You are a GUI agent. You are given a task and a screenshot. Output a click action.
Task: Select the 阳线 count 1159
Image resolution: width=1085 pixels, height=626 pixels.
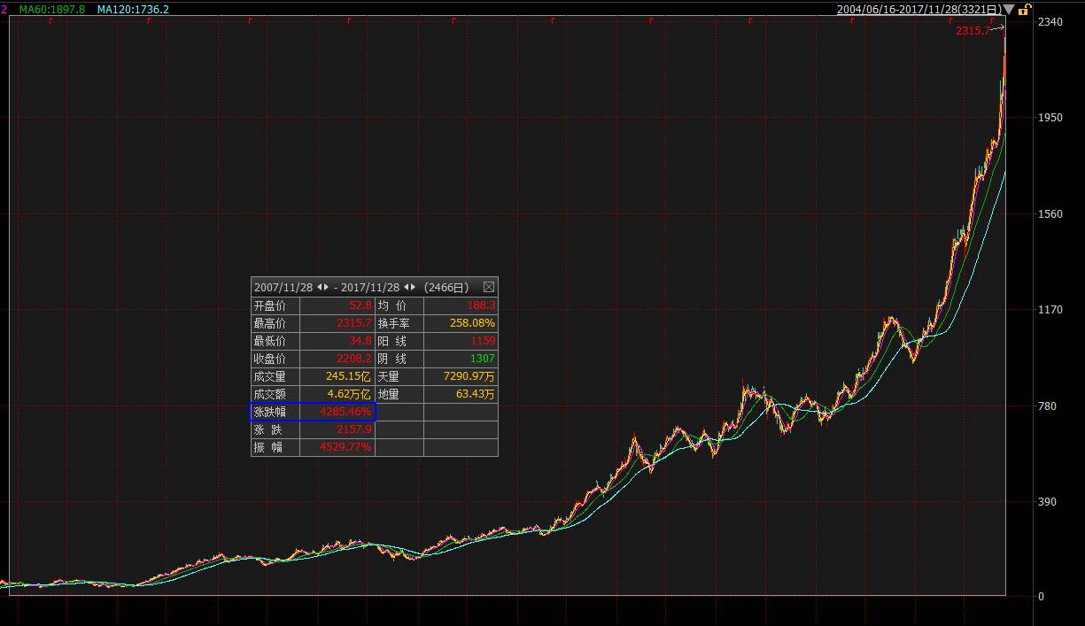tap(484, 341)
